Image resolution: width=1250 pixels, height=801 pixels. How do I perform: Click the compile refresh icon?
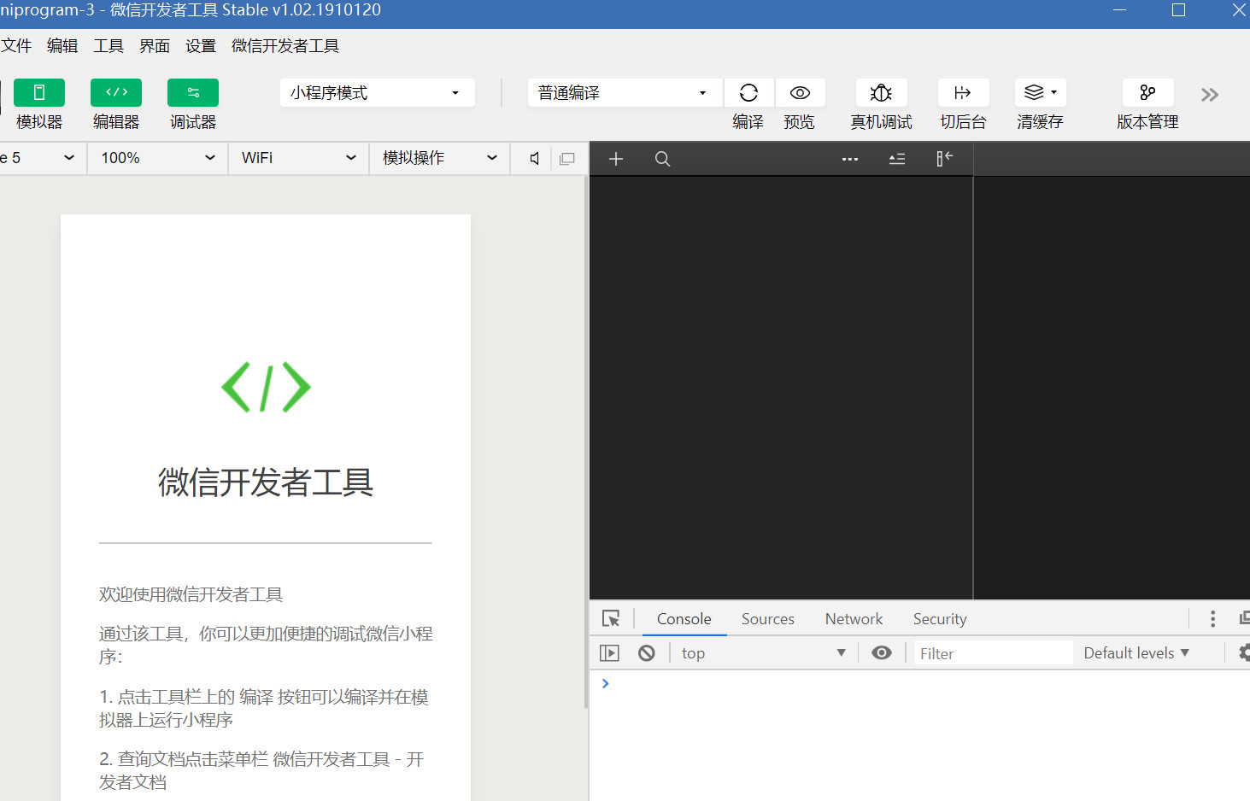748,93
